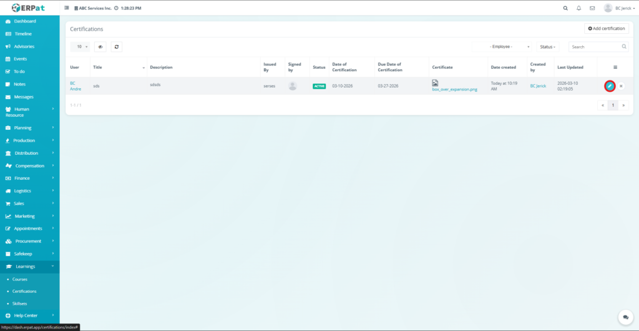Open the Status filter dropdown

547,47
